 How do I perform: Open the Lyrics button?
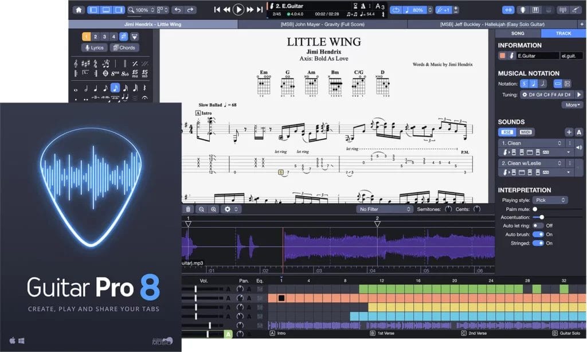point(95,48)
